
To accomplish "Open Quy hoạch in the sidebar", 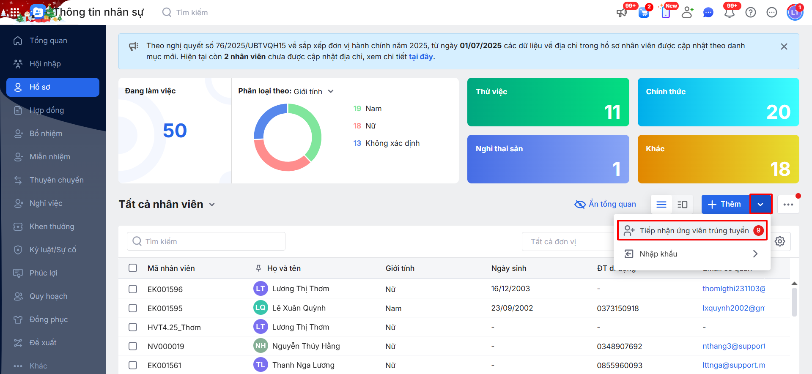I will pyautogui.click(x=53, y=296).
